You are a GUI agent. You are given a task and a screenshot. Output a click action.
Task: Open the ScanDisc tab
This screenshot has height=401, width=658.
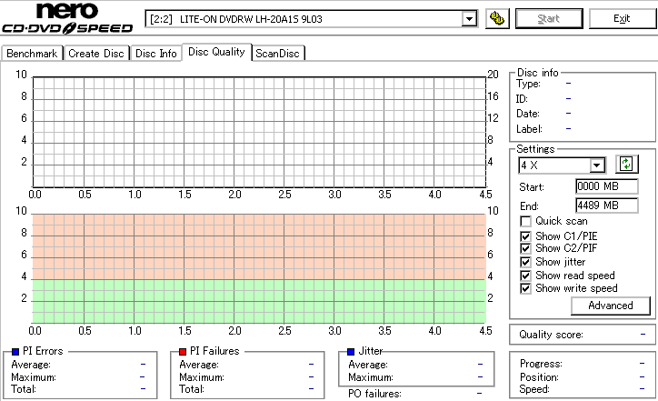click(277, 54)
